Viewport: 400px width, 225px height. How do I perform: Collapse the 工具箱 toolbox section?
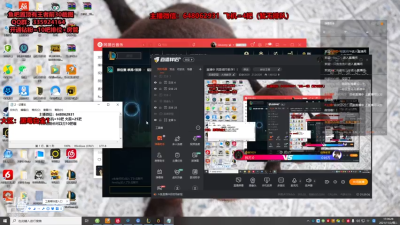pos(198,127)
